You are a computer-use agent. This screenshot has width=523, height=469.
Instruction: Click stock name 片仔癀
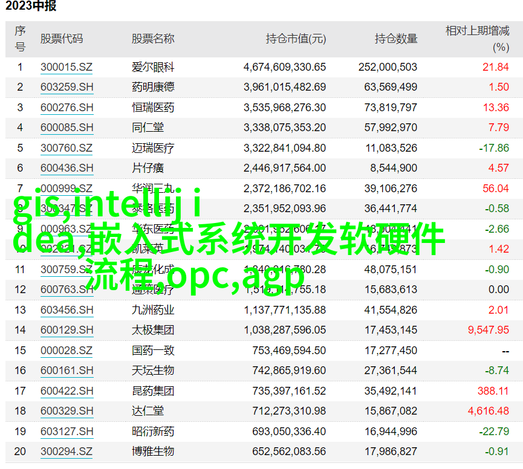click(x=148, y=168)
